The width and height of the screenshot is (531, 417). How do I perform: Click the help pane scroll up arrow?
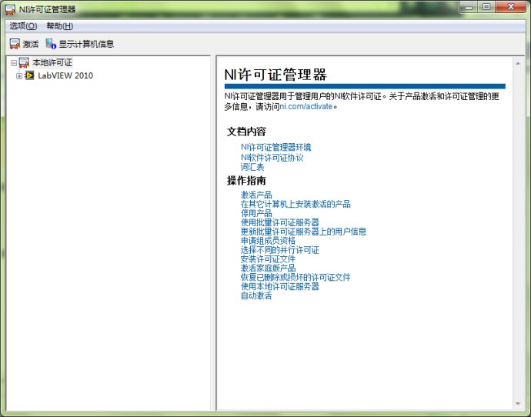[518, 63]
